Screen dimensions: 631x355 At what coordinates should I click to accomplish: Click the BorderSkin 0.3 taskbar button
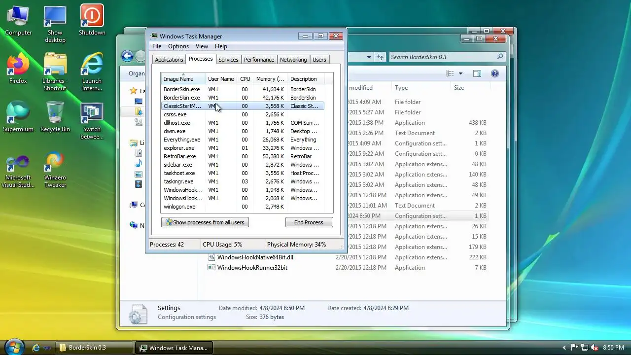[93, 348]
